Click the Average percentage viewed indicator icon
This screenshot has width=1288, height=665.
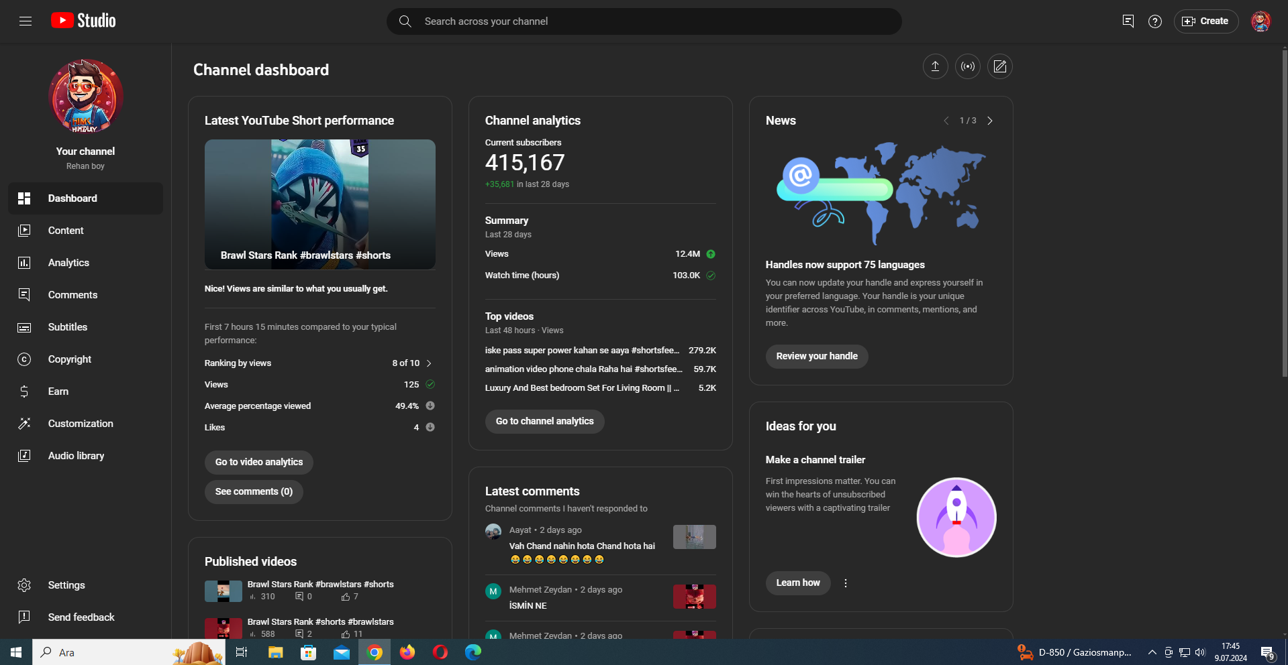coord(430,406)
